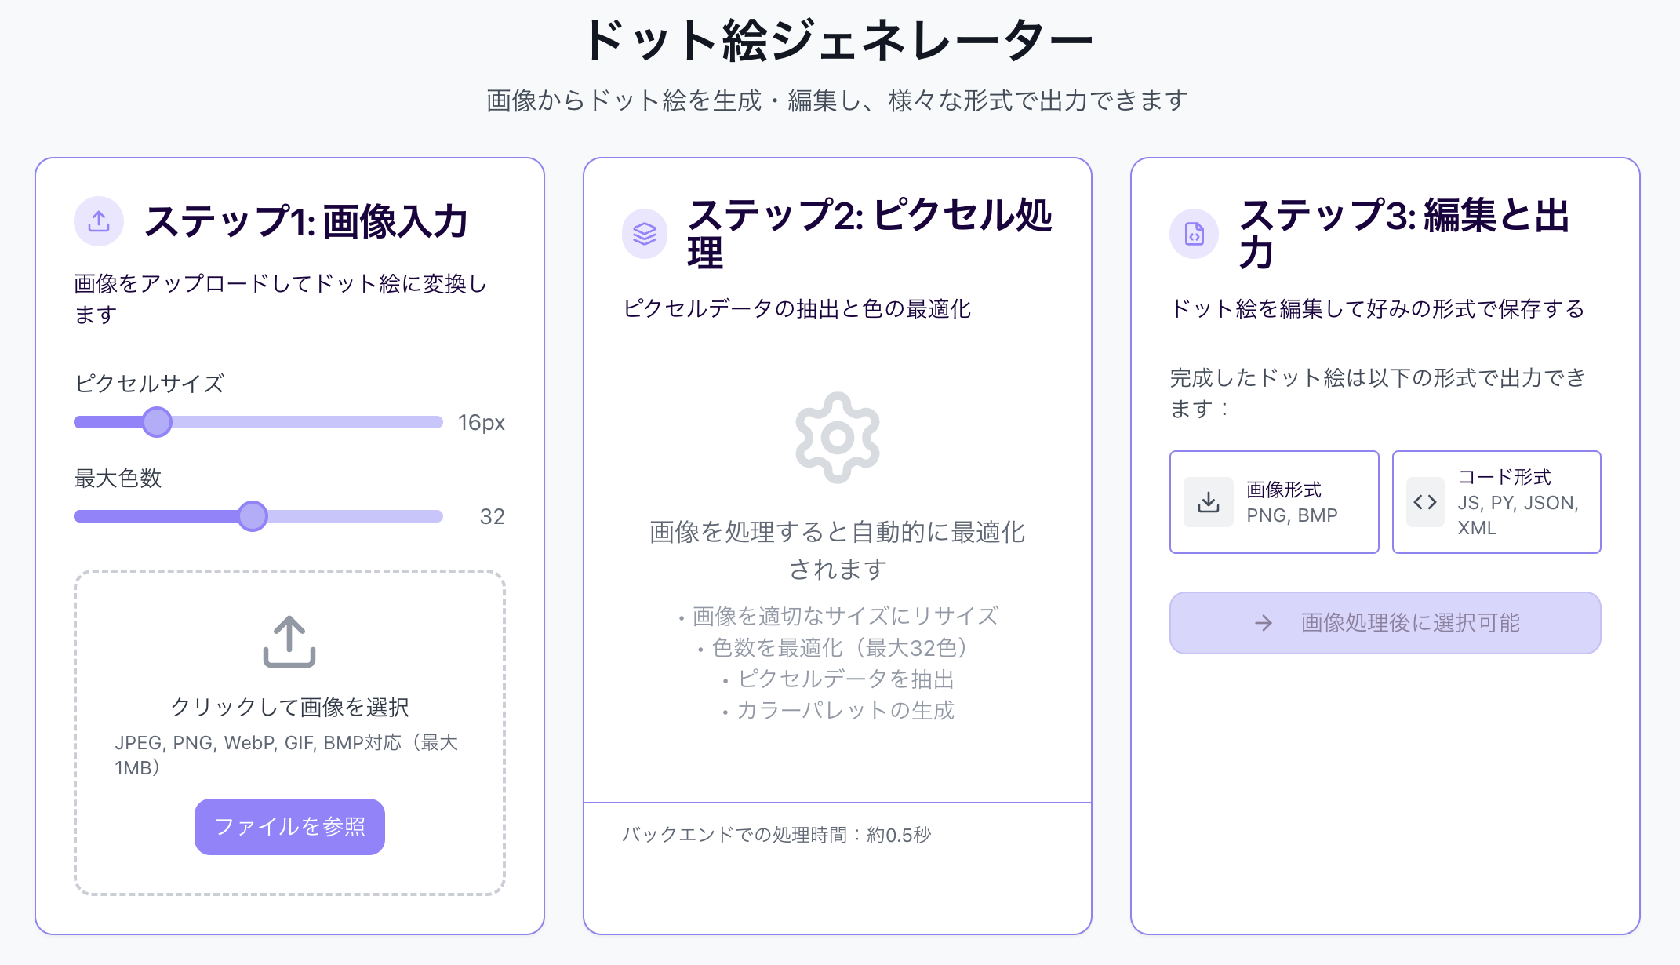Click the Step 2 layers icon
Screen dimensions: 1680x965
point(645,234)
